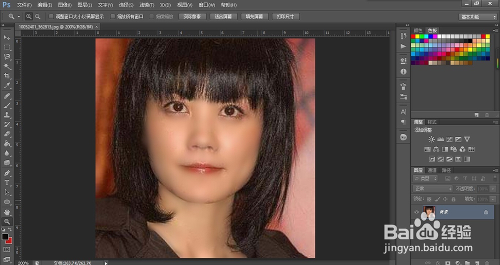Image resolution: width=500 pixels, height=265 pixels.
Task: Select the Type tool
Action: pyautogui.click(x=6, y=182)
